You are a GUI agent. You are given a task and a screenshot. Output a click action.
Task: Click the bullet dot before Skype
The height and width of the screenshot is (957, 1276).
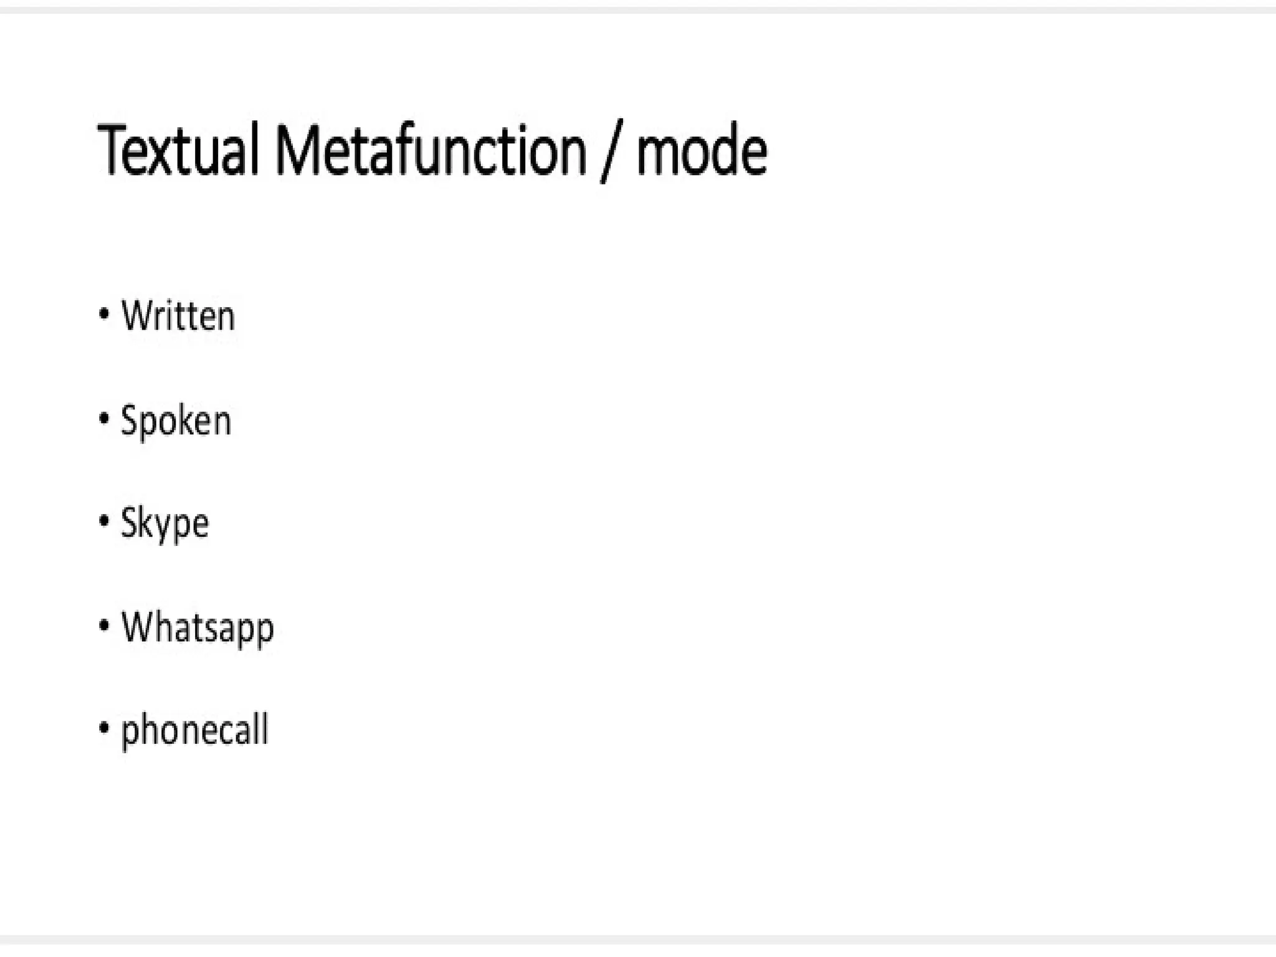click(104, 521)
